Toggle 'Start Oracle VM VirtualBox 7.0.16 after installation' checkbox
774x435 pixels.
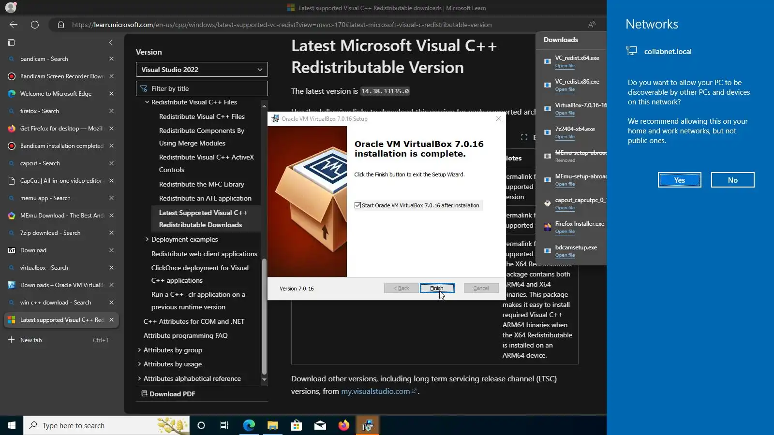pyautogui.click(x=357, y=205)
